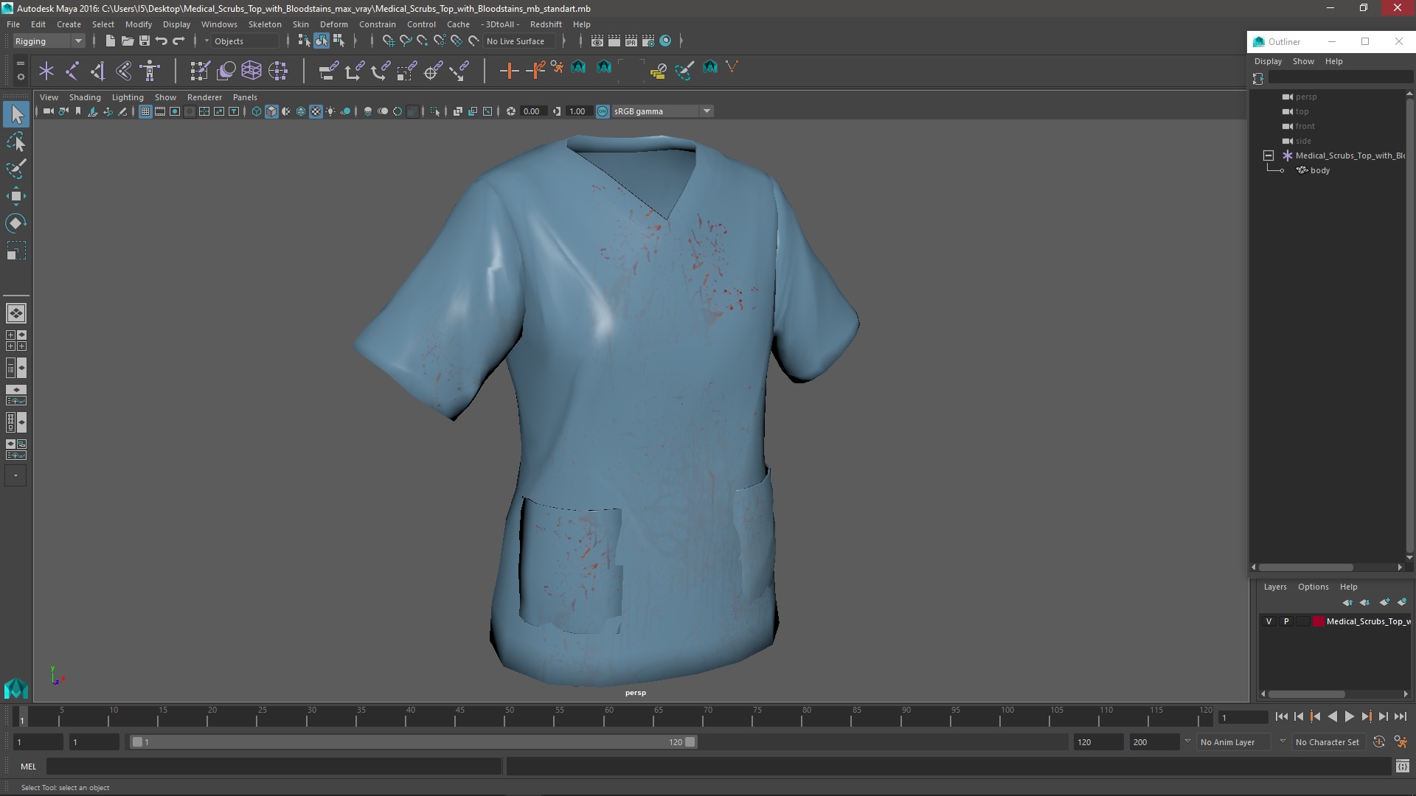Toggle layer playback P box

coord(1286,621)
